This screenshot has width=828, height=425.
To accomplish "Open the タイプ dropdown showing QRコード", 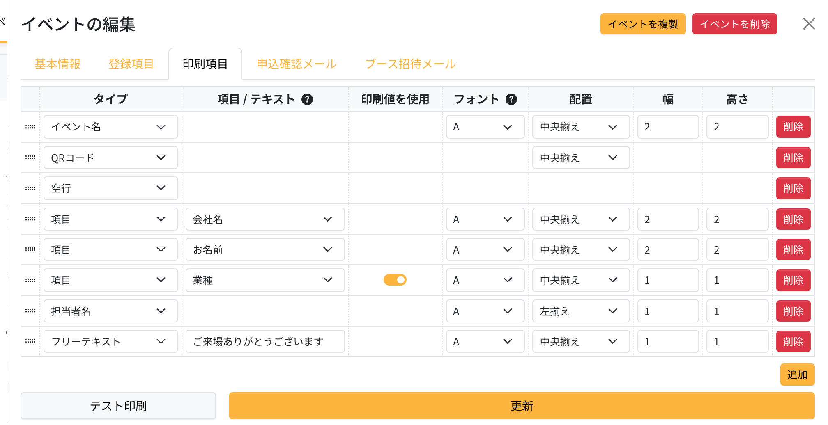I will coord(111,158).
